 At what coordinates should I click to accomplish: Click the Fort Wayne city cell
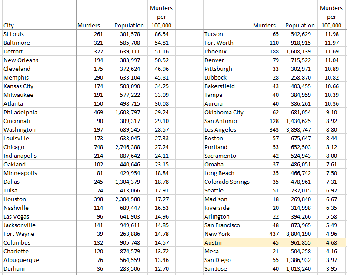(18, 234)
